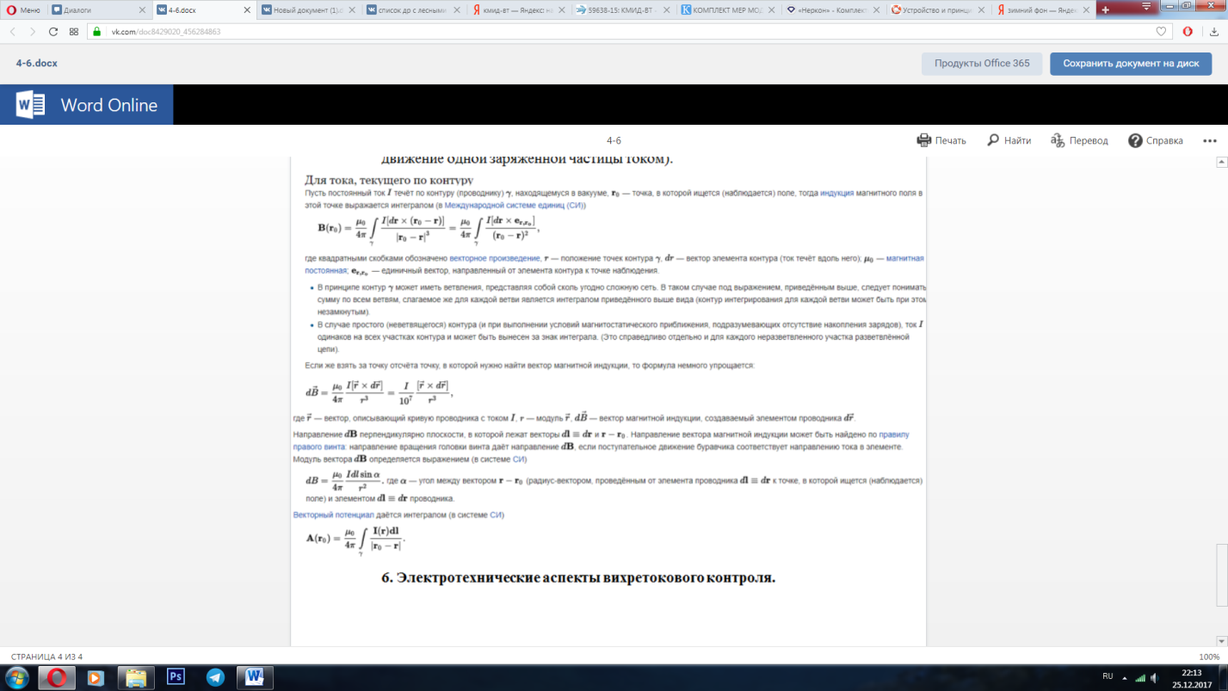This screenshot has width=1228, height=691.
Task: Open Telegram from taskbar
Action: pyautogui.click(x=215, y=677)
